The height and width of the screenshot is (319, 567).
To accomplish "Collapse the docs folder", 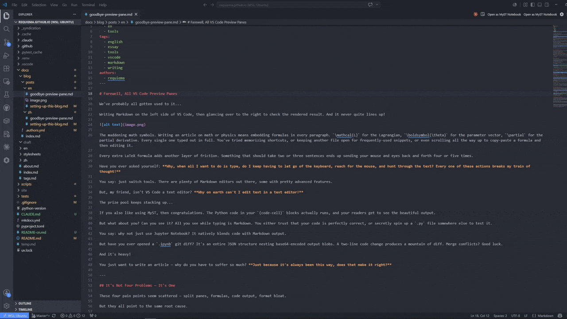I will point(47,70).
